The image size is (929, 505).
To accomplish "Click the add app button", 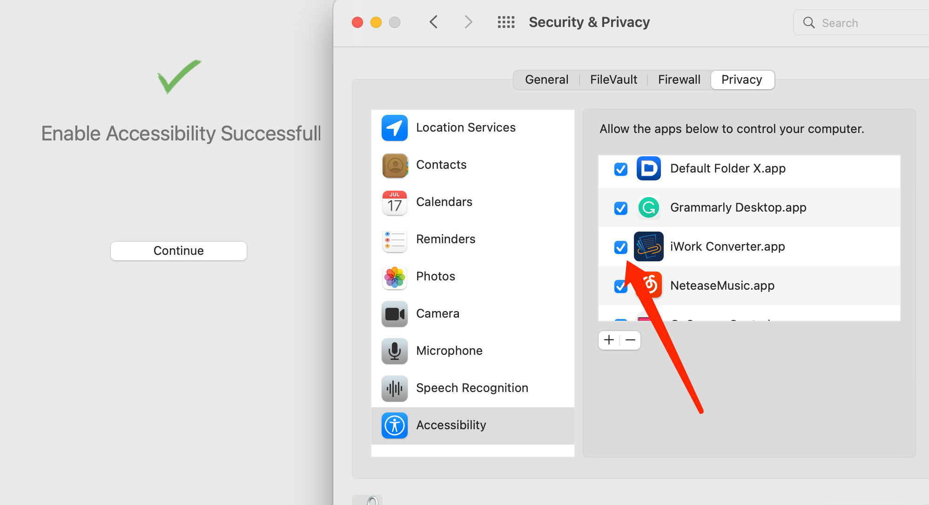I will tap(609, 339).
